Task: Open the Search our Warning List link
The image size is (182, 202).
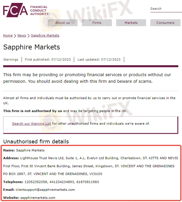Action: (x=32, y=124)
